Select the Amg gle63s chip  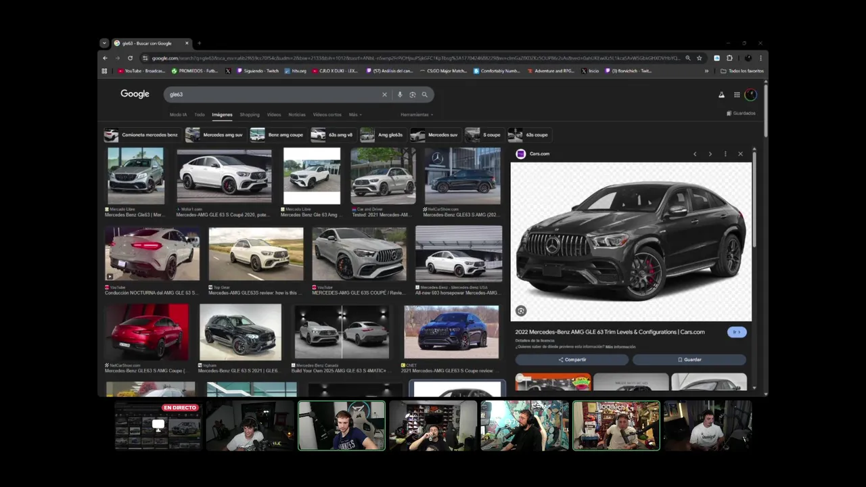tap(382, 135)
